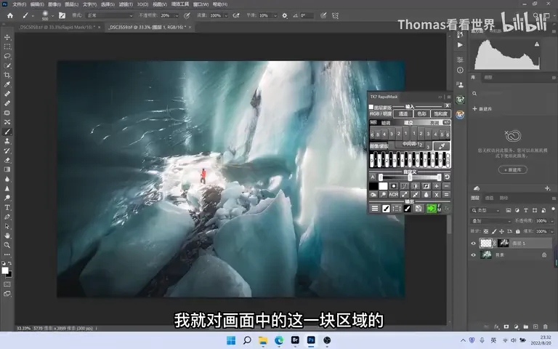Click the Home icon in options bar
This screenshot has width=558, height=349.
point(10,16)
